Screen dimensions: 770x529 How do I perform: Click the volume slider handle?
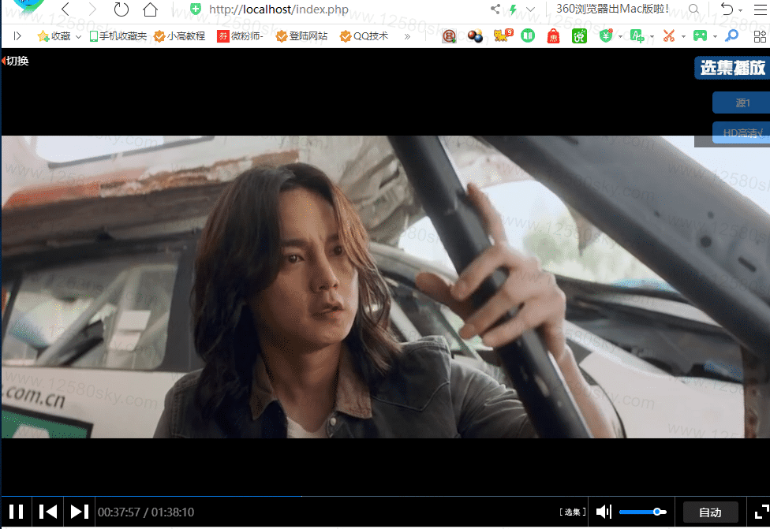657,512
